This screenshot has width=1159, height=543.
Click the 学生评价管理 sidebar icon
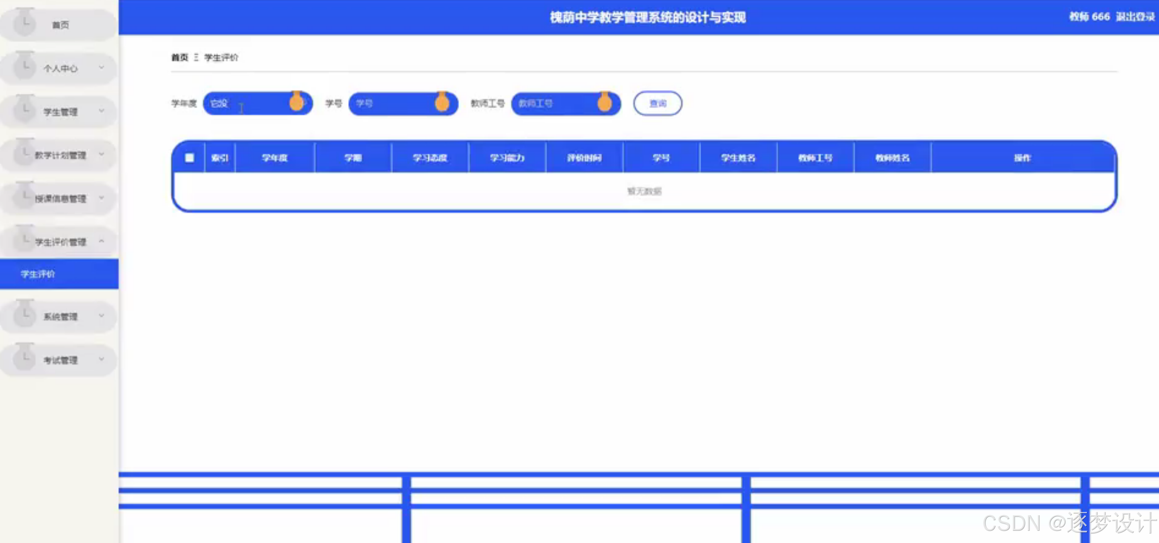pos(25,240)
